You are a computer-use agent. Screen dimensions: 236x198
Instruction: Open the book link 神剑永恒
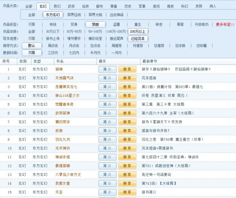(63, 157)
